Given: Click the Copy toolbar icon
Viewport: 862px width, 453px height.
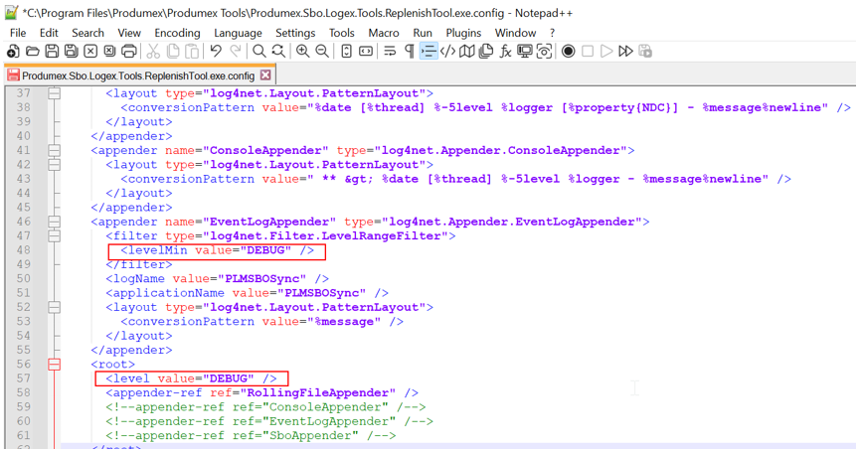Looking at the screenshot, I should coord(173,52).
